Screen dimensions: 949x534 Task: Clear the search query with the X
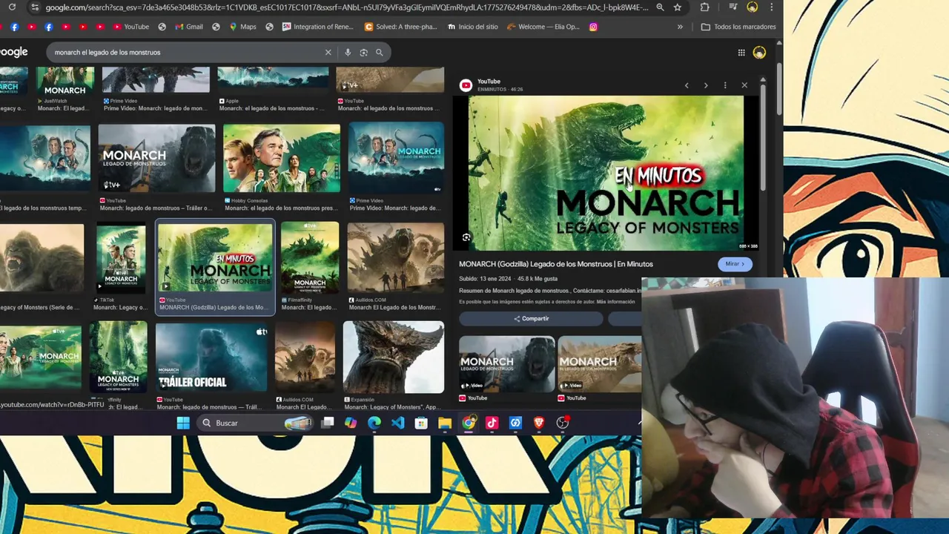[328, 53]
